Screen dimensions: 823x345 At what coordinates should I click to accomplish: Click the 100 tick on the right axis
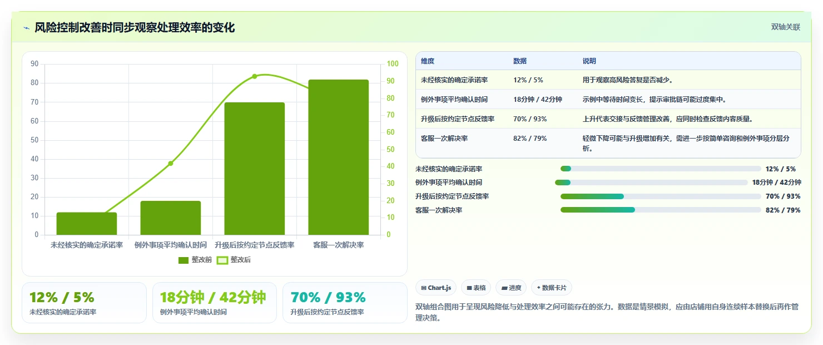click(393, 64)
